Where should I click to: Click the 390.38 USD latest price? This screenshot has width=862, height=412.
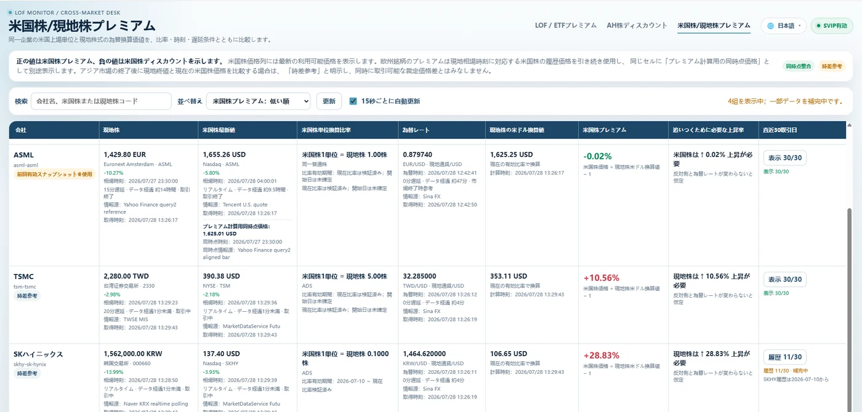(221, 276)
